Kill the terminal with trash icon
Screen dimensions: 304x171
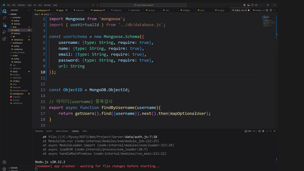[263, 131]
